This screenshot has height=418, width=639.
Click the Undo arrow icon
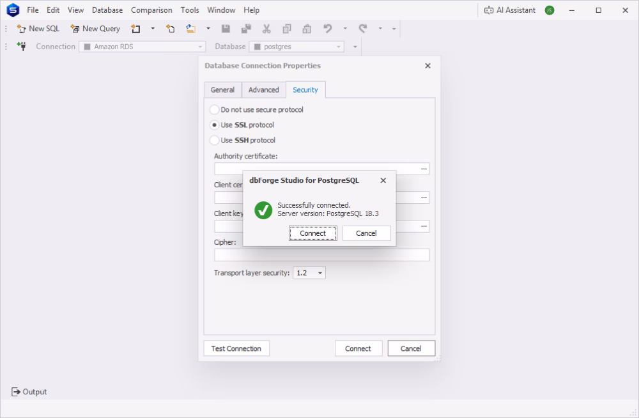coord(328,29)
